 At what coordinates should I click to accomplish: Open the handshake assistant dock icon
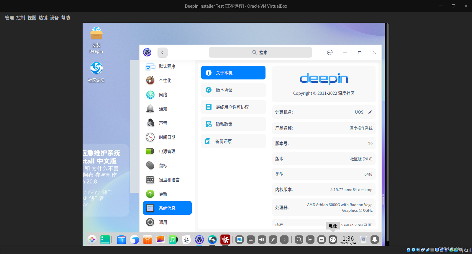pos(212,240)
